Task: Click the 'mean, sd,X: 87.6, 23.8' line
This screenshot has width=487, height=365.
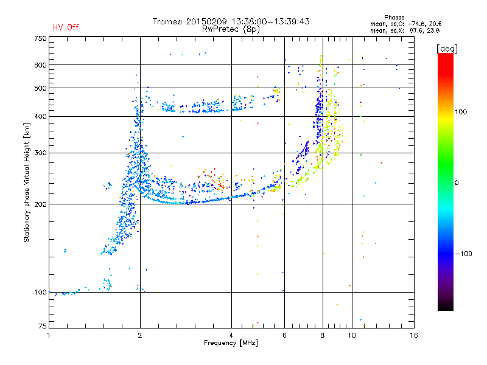Action: click(405, 30)
